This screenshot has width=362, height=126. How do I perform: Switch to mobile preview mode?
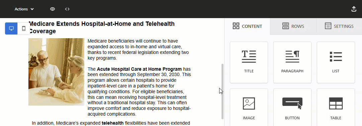[23, 28]
